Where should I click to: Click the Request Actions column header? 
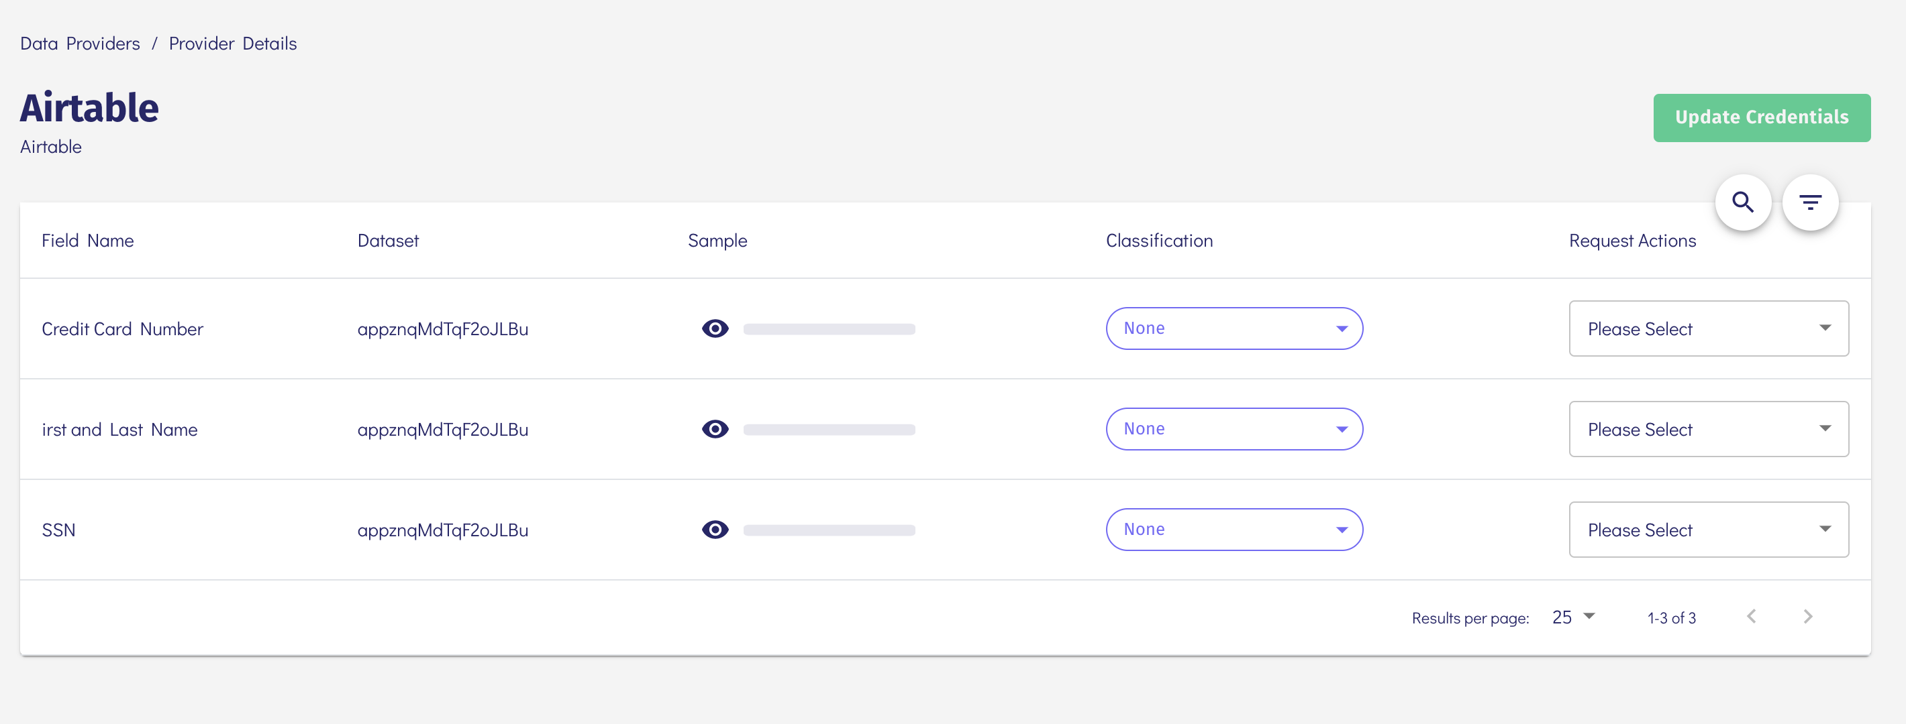coord(1632,241)
